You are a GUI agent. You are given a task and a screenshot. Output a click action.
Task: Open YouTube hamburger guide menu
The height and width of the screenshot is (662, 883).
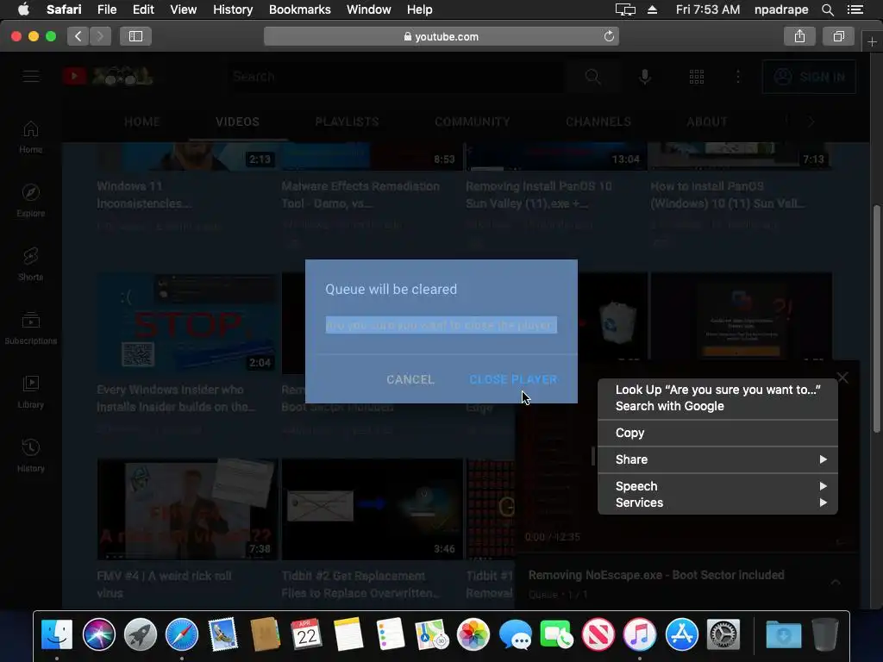(x=31, y=76)
